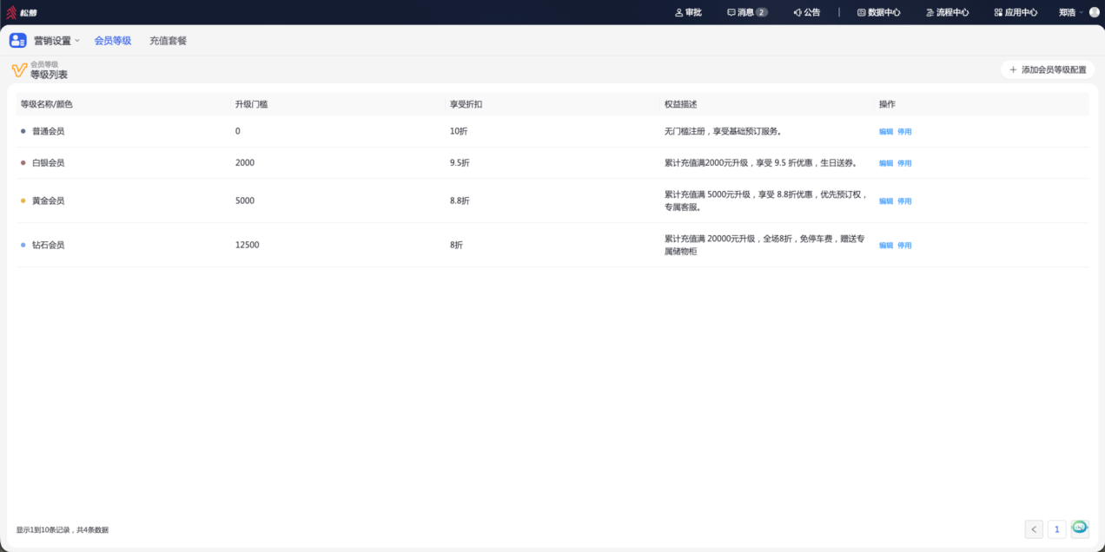Click the 8折 discount cell

coord(456,245)
